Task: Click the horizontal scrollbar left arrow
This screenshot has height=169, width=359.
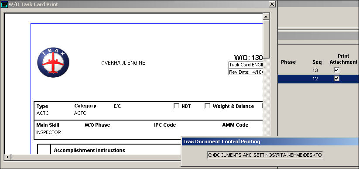Action: (7, 157)
